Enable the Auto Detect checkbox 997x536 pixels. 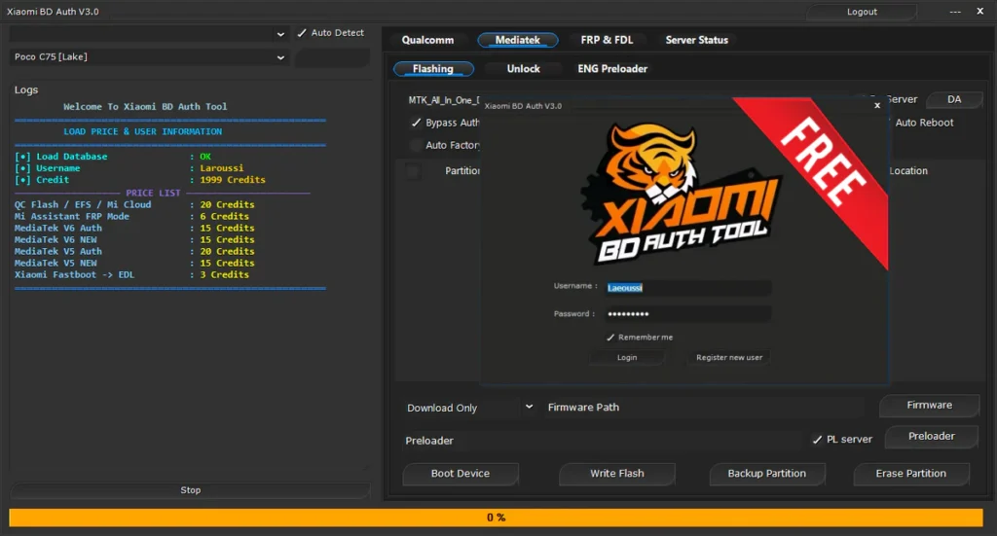tap(302, 33)
